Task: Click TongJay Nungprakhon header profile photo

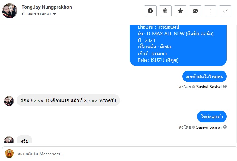Action: pyautogui.click(x=10, y=11)
